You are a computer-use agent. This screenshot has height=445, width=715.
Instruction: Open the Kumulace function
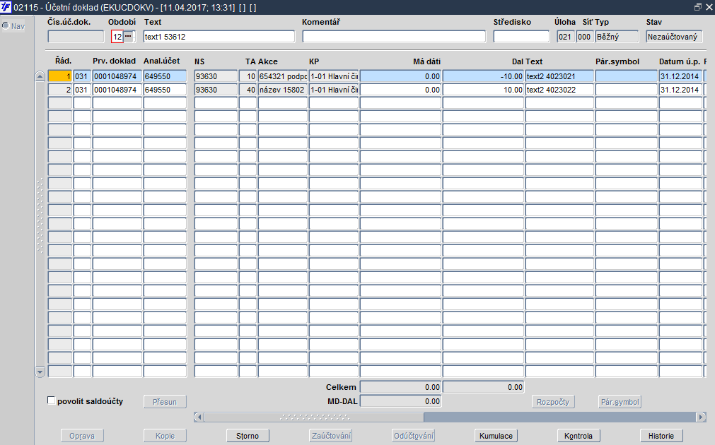pos(496,436)
